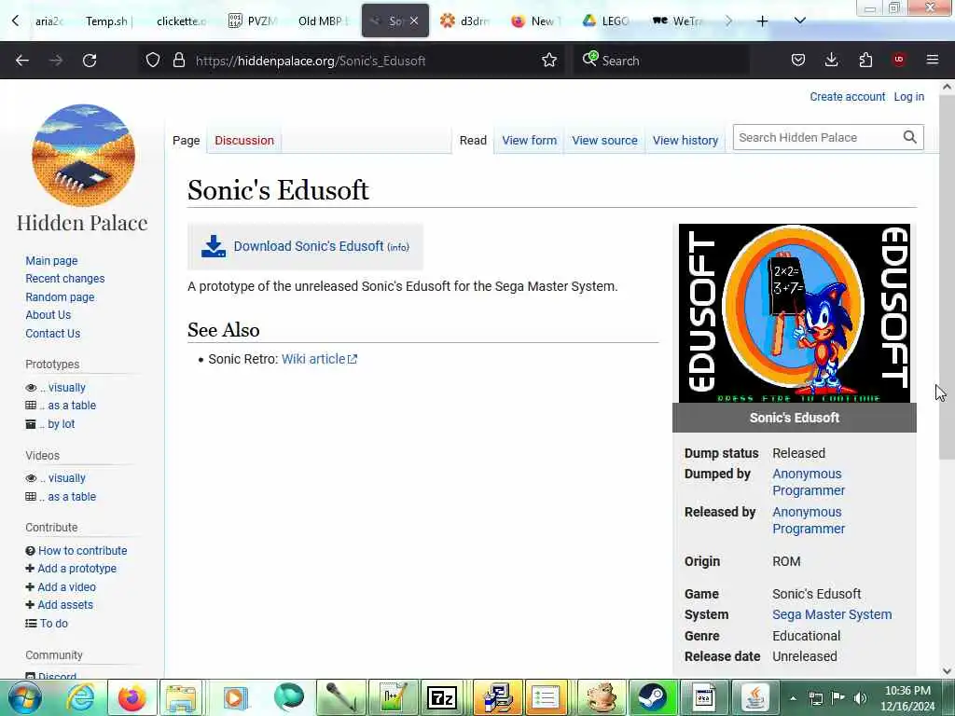Open Windows Media Player taskbar icon
The image size is (955, 716).
(x=234, y=697)
